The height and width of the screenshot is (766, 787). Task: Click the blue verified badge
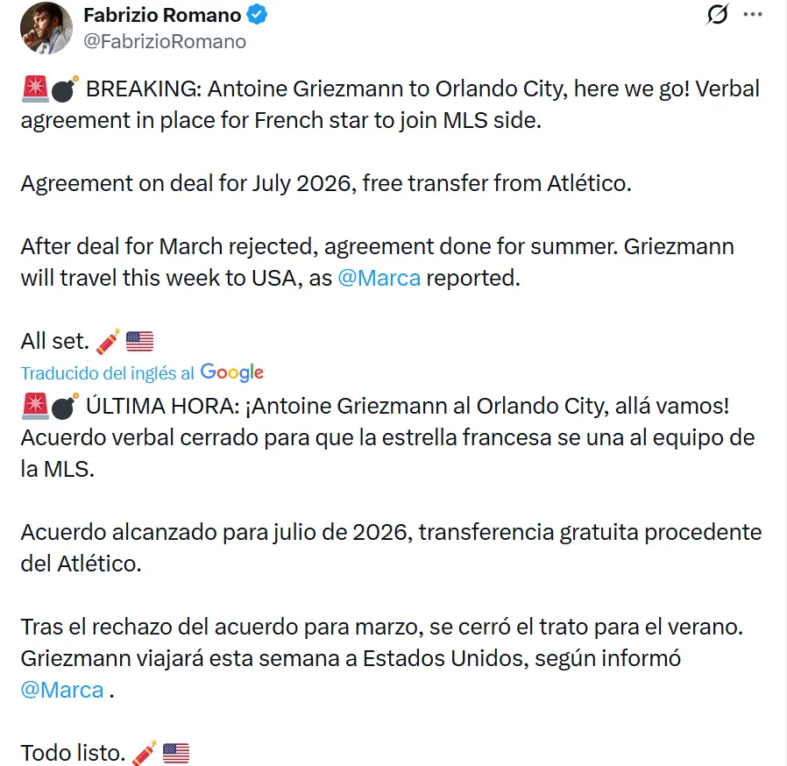pos(257,15)
